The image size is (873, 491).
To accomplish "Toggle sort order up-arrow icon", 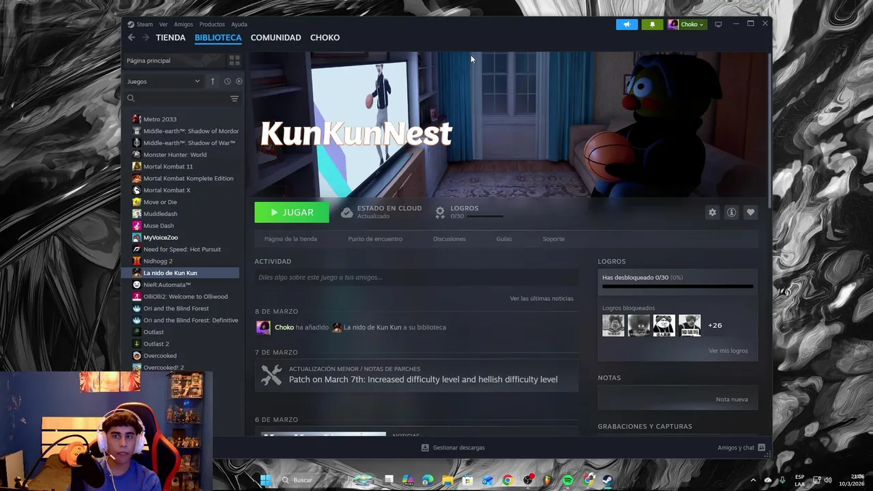I will click(x=213, y=81).
